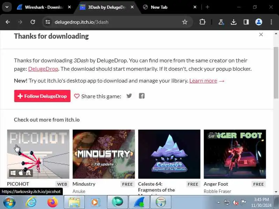
Task: Click the page scrollbar thumb
Action: pyautogui.click(x=276, y=72)
